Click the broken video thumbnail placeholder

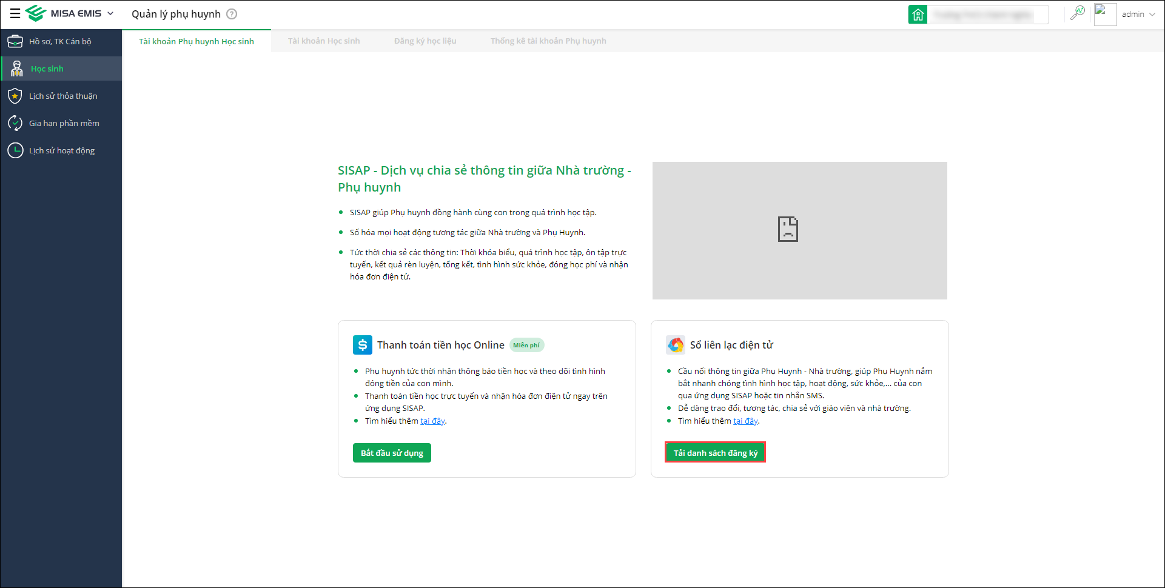(x=799, y=230)
